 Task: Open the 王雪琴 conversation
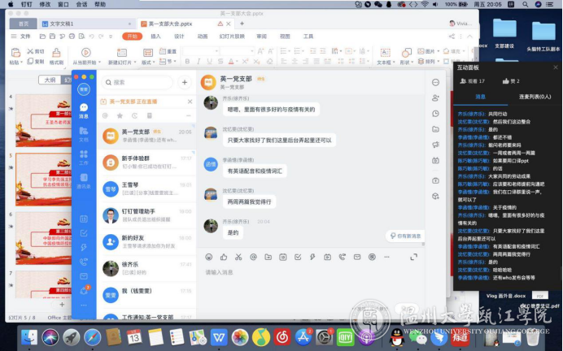coord(146,189)
